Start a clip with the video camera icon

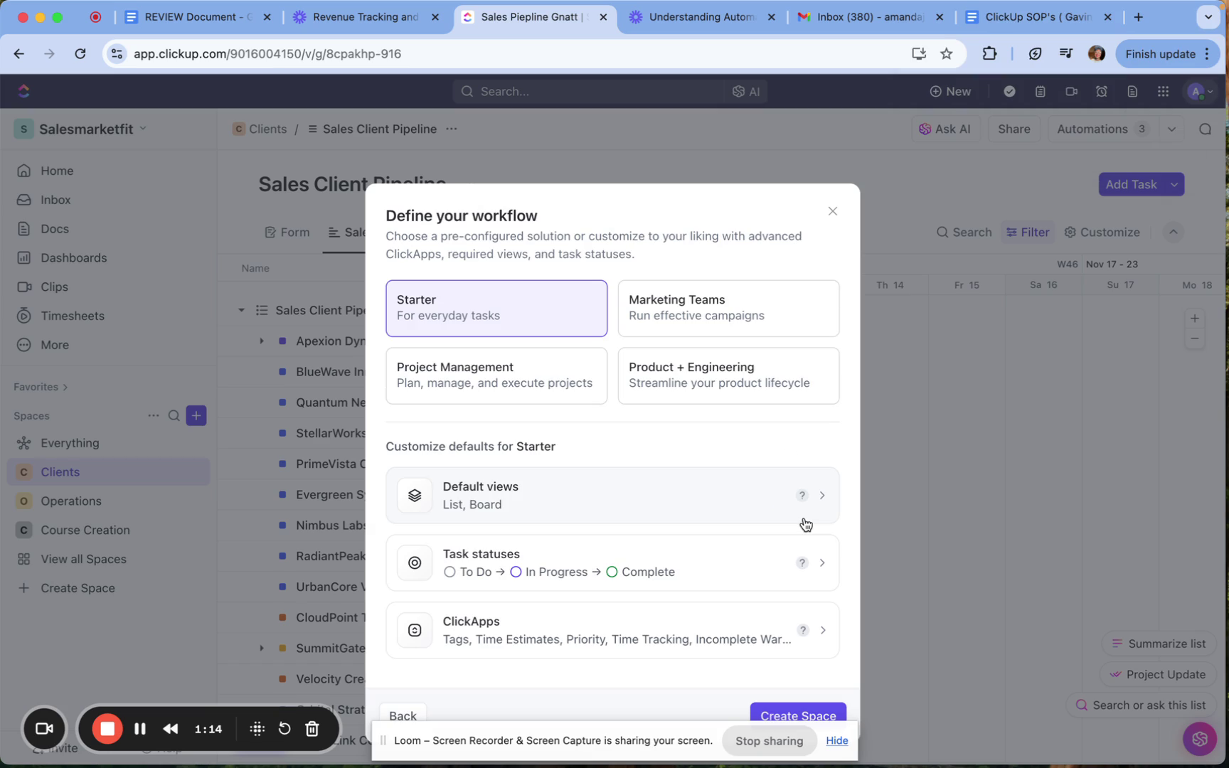click(1070, 91)
